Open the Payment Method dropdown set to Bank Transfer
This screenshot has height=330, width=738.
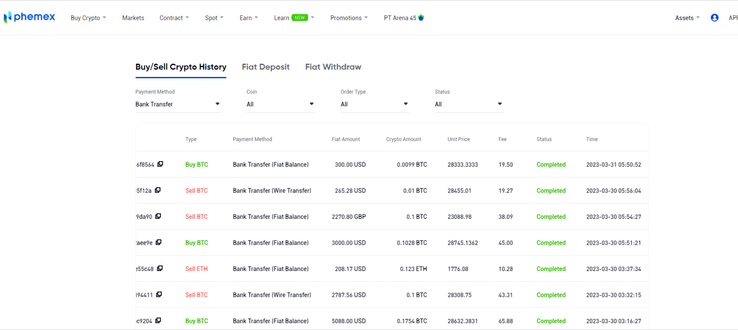[178, 104]
